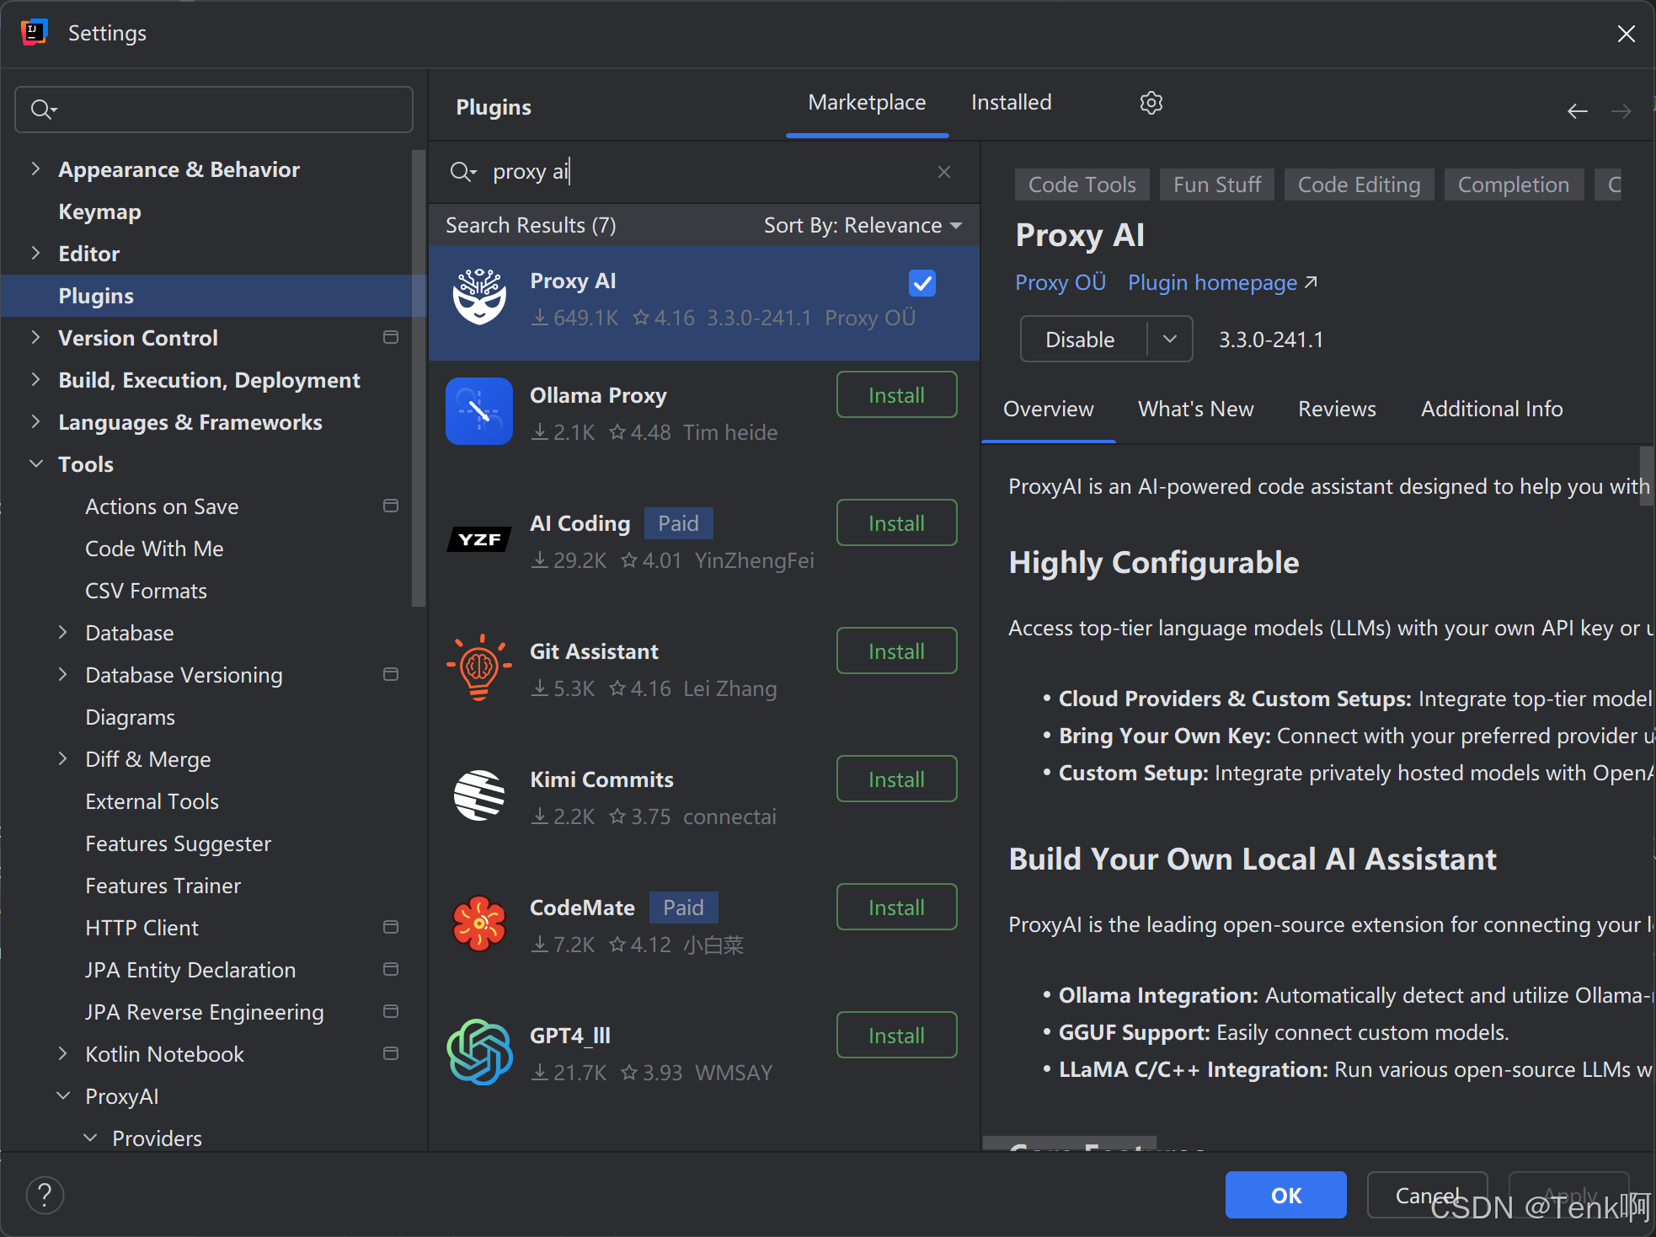Select External Tools in the tree
Image resolution: width=1656 pixels, height=1237 pixels.
pyautogui.click(x=152, y=801)
